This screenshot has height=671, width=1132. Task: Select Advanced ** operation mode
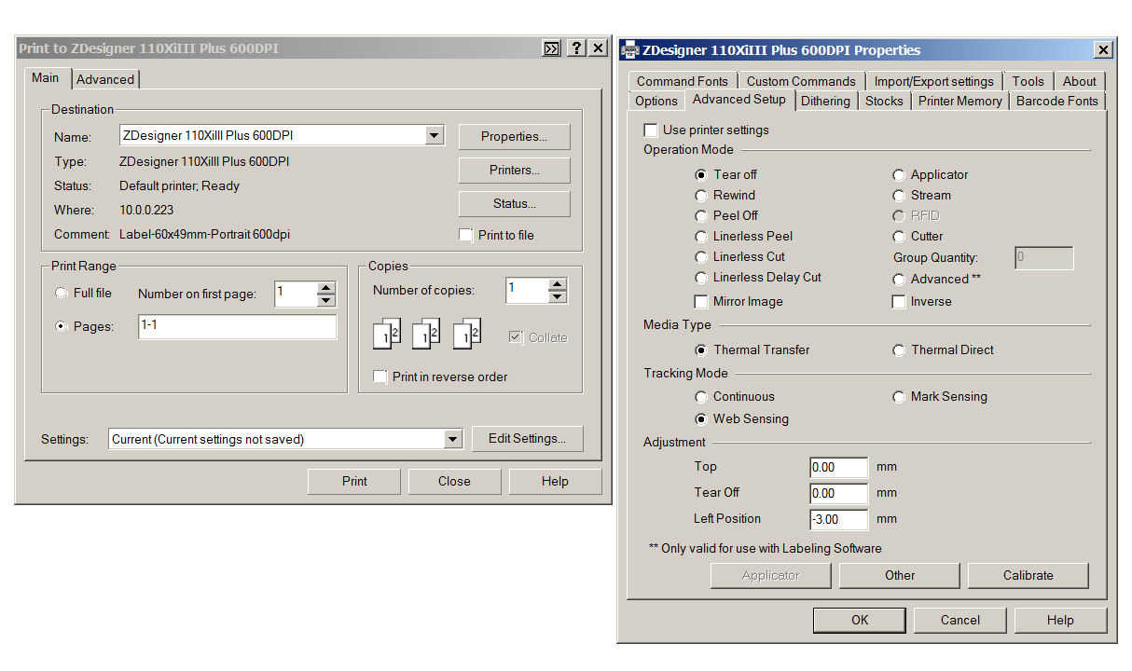click(899, 279)
